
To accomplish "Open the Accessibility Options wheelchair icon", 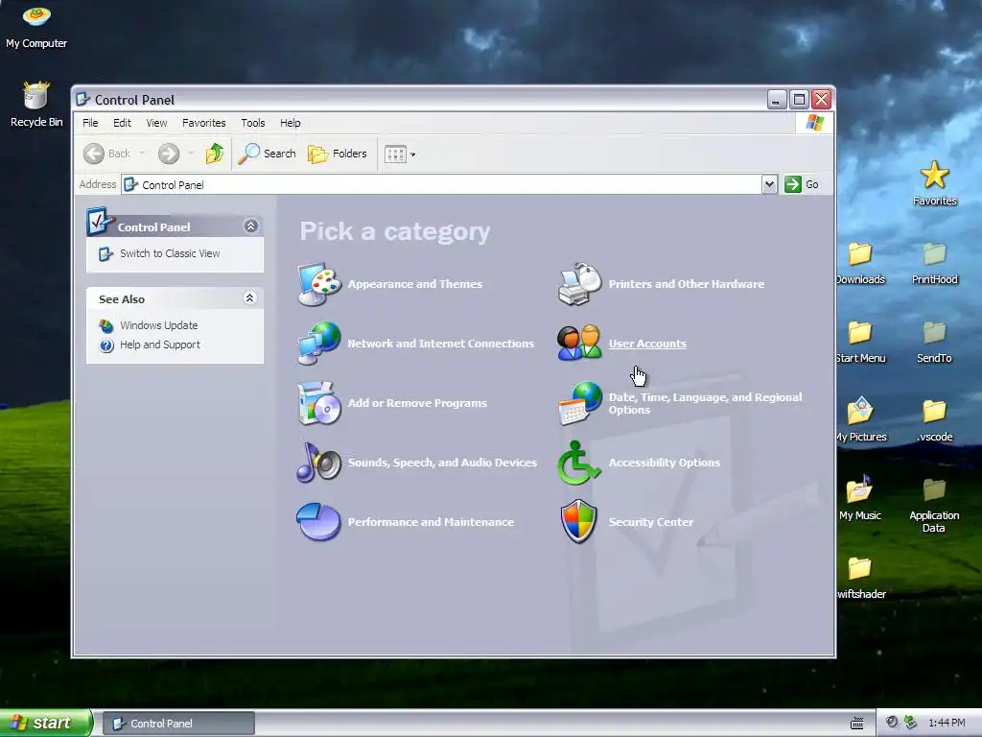I will click(579, 463).
